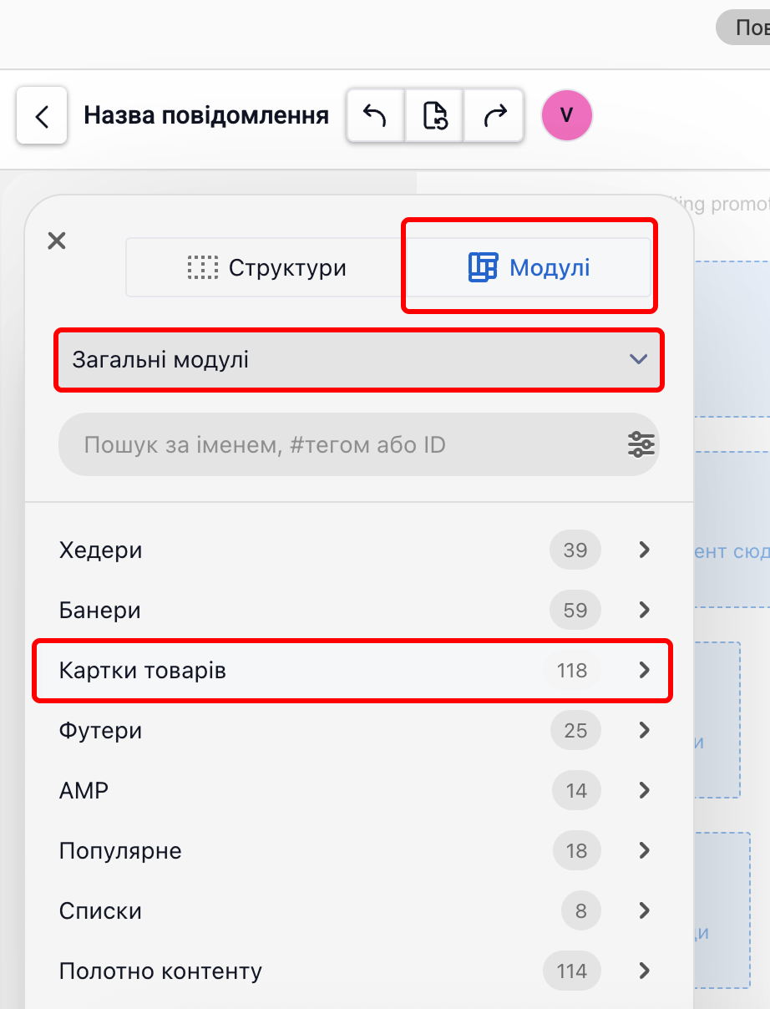
Task: Click the redo arrow icon
Action: pos(494,115)
